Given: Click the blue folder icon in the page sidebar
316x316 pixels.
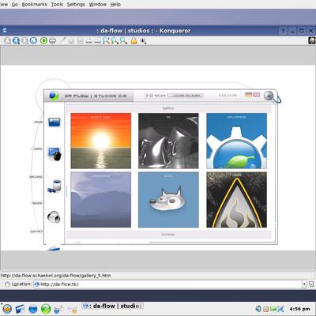Looking at the screenshot, I should coord(55,122).
